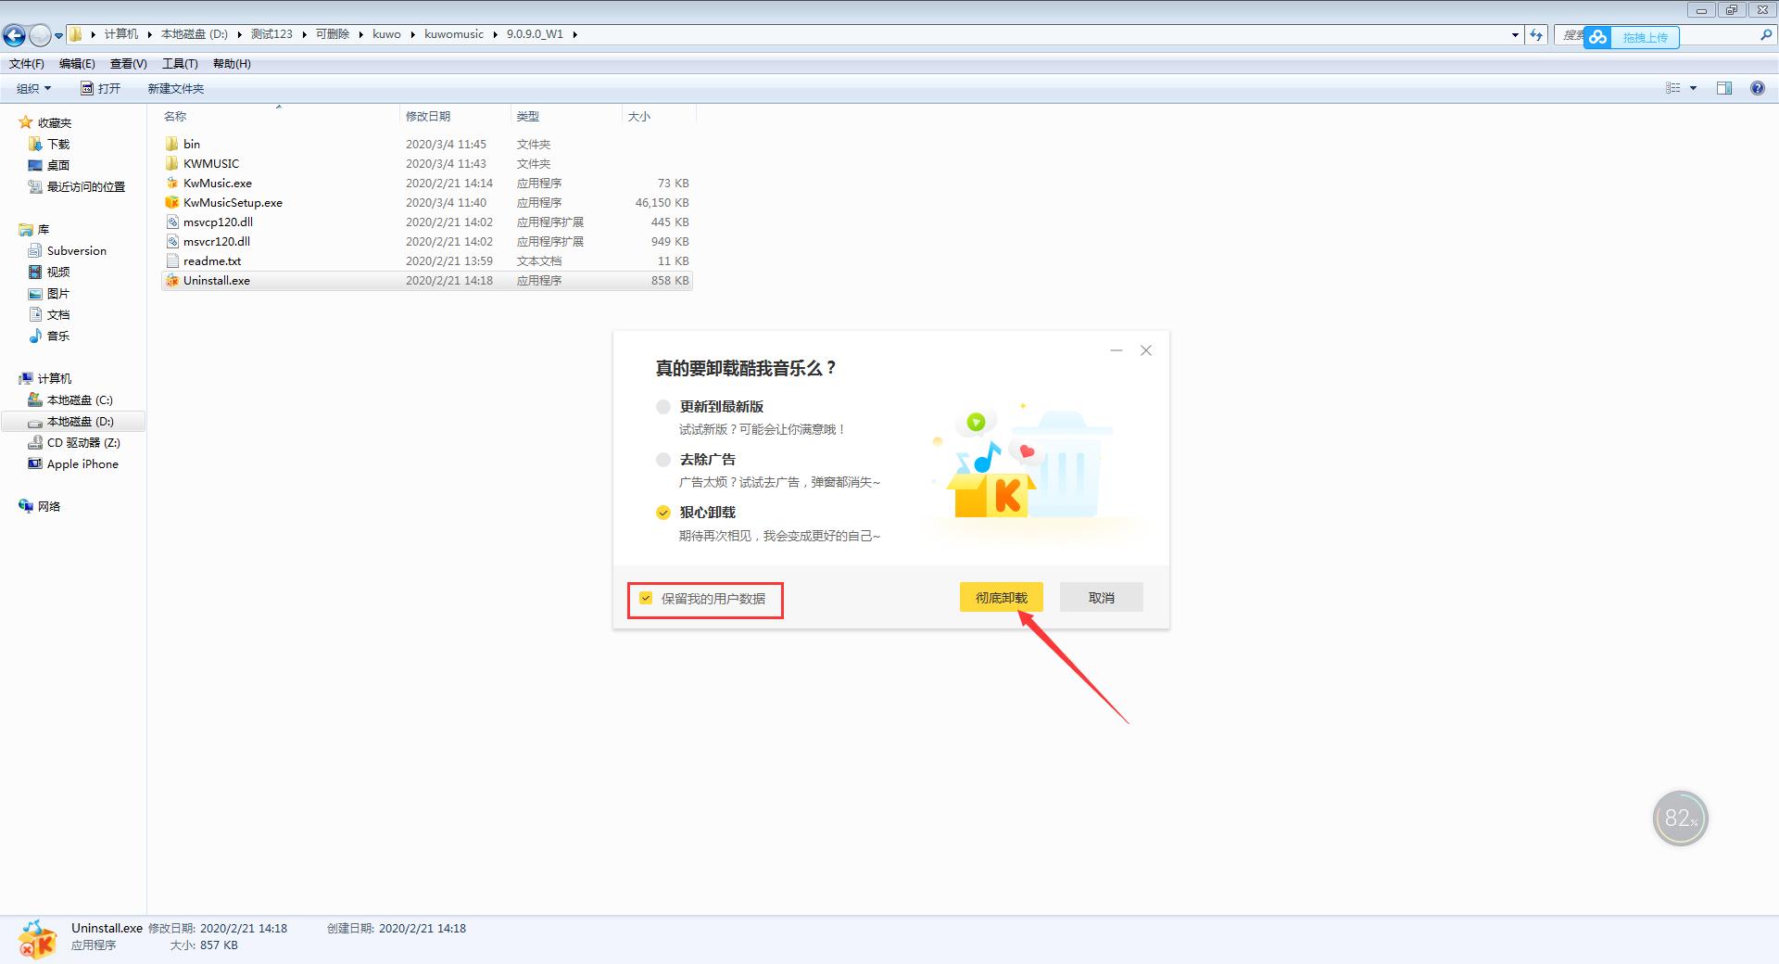Click the Back navigation arrow
The image size is (1779, 964).
tap(14, 35)
